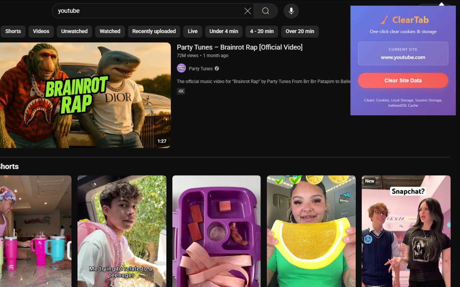
Task: Select the Videos filter chip
Action: click(41, 31)
